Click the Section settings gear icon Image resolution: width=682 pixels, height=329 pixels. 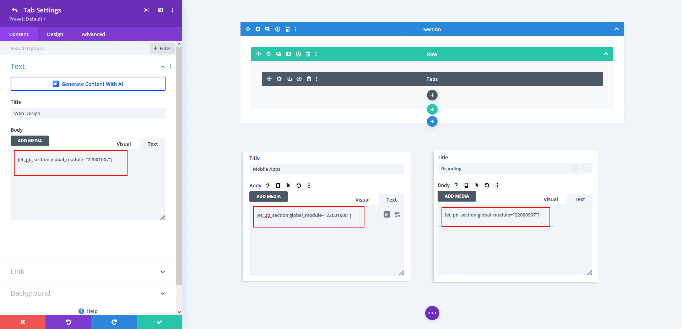[258, 29]
